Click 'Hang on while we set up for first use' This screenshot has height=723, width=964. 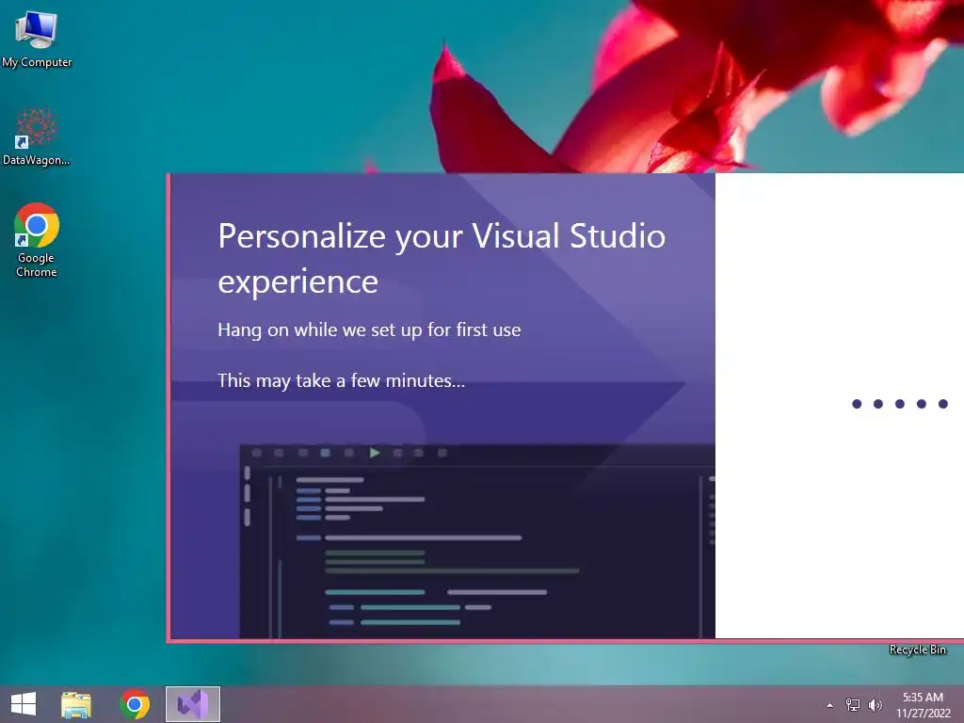pyautogui.click(x=369, y=330)
